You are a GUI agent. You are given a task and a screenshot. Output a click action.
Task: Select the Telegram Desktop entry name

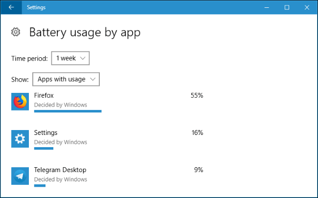pos(60,170)
